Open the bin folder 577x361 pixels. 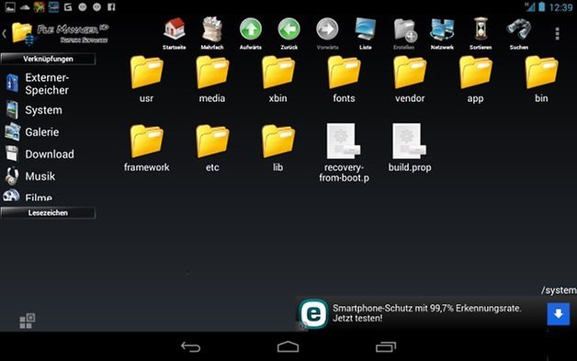point(541,79)
